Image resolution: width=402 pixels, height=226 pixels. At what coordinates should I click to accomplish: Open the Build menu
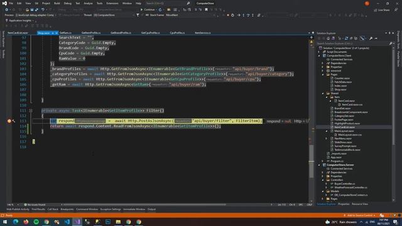pos(57,3)
